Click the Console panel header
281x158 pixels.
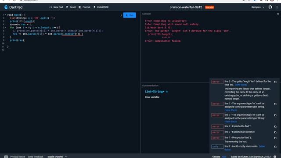pyautogui.click(x=146, y=14)
